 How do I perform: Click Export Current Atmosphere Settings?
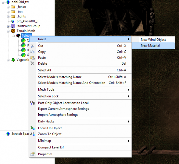(63, 109)
